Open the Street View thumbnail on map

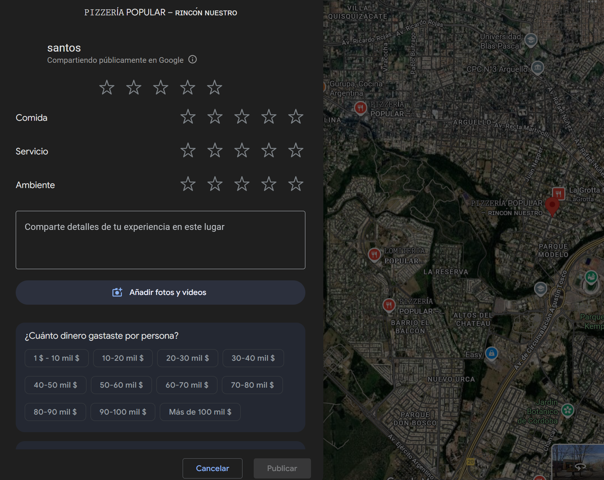pyautogui.click(x=578, y=462)
